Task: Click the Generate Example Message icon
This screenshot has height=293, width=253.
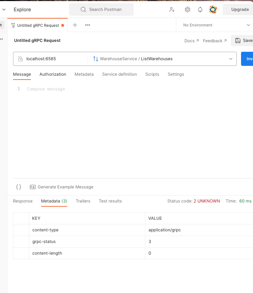Action: (x=33, y=187)
